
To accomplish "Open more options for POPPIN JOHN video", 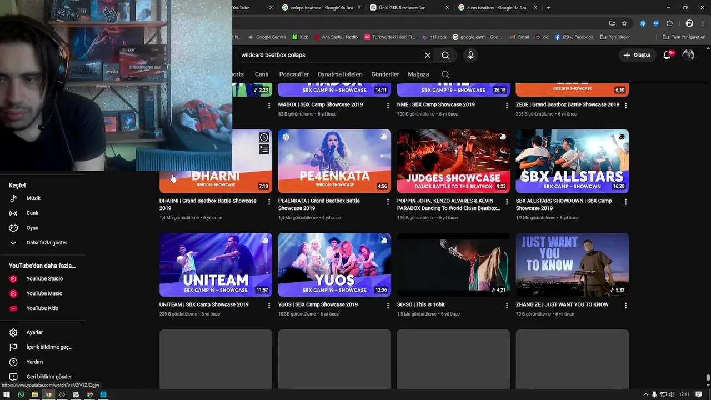I will coord(507,202).
